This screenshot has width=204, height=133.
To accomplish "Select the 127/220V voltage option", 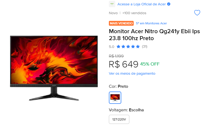I will pos(119,119).
